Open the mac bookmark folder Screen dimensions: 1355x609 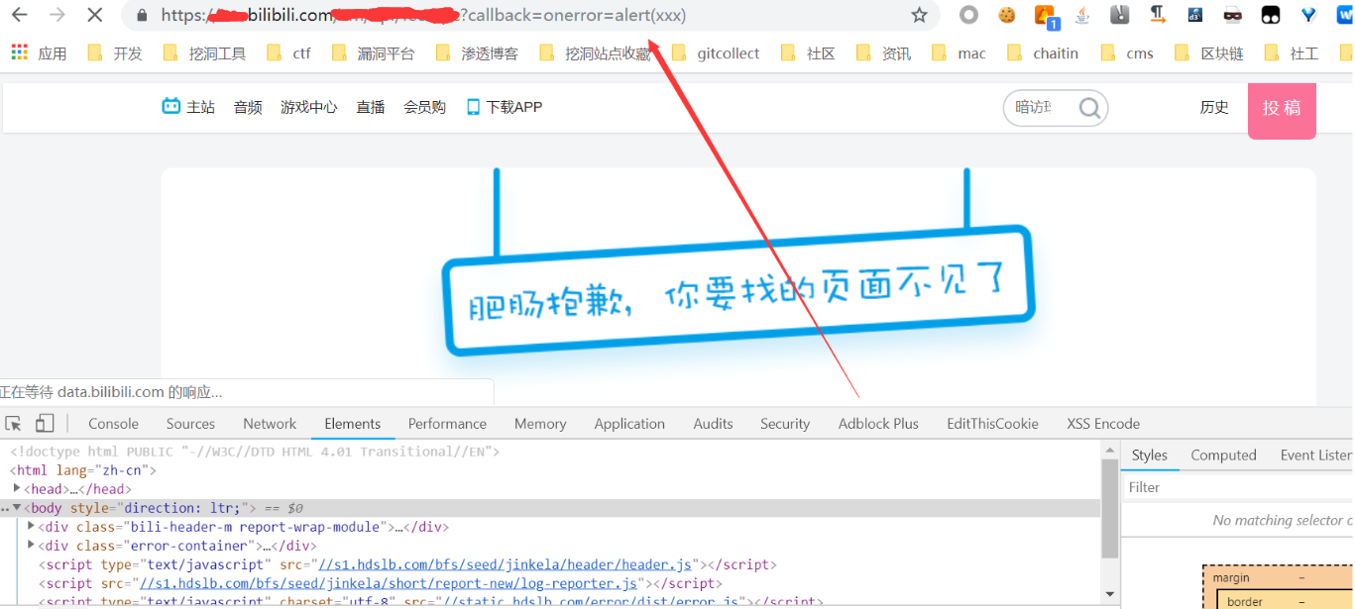(959, 53)
